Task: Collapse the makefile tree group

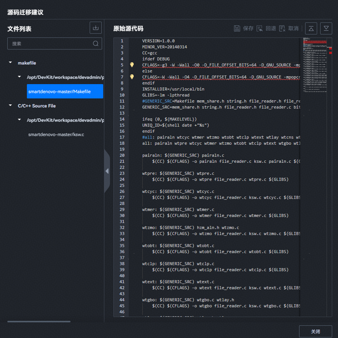Action: coord(10,63)
